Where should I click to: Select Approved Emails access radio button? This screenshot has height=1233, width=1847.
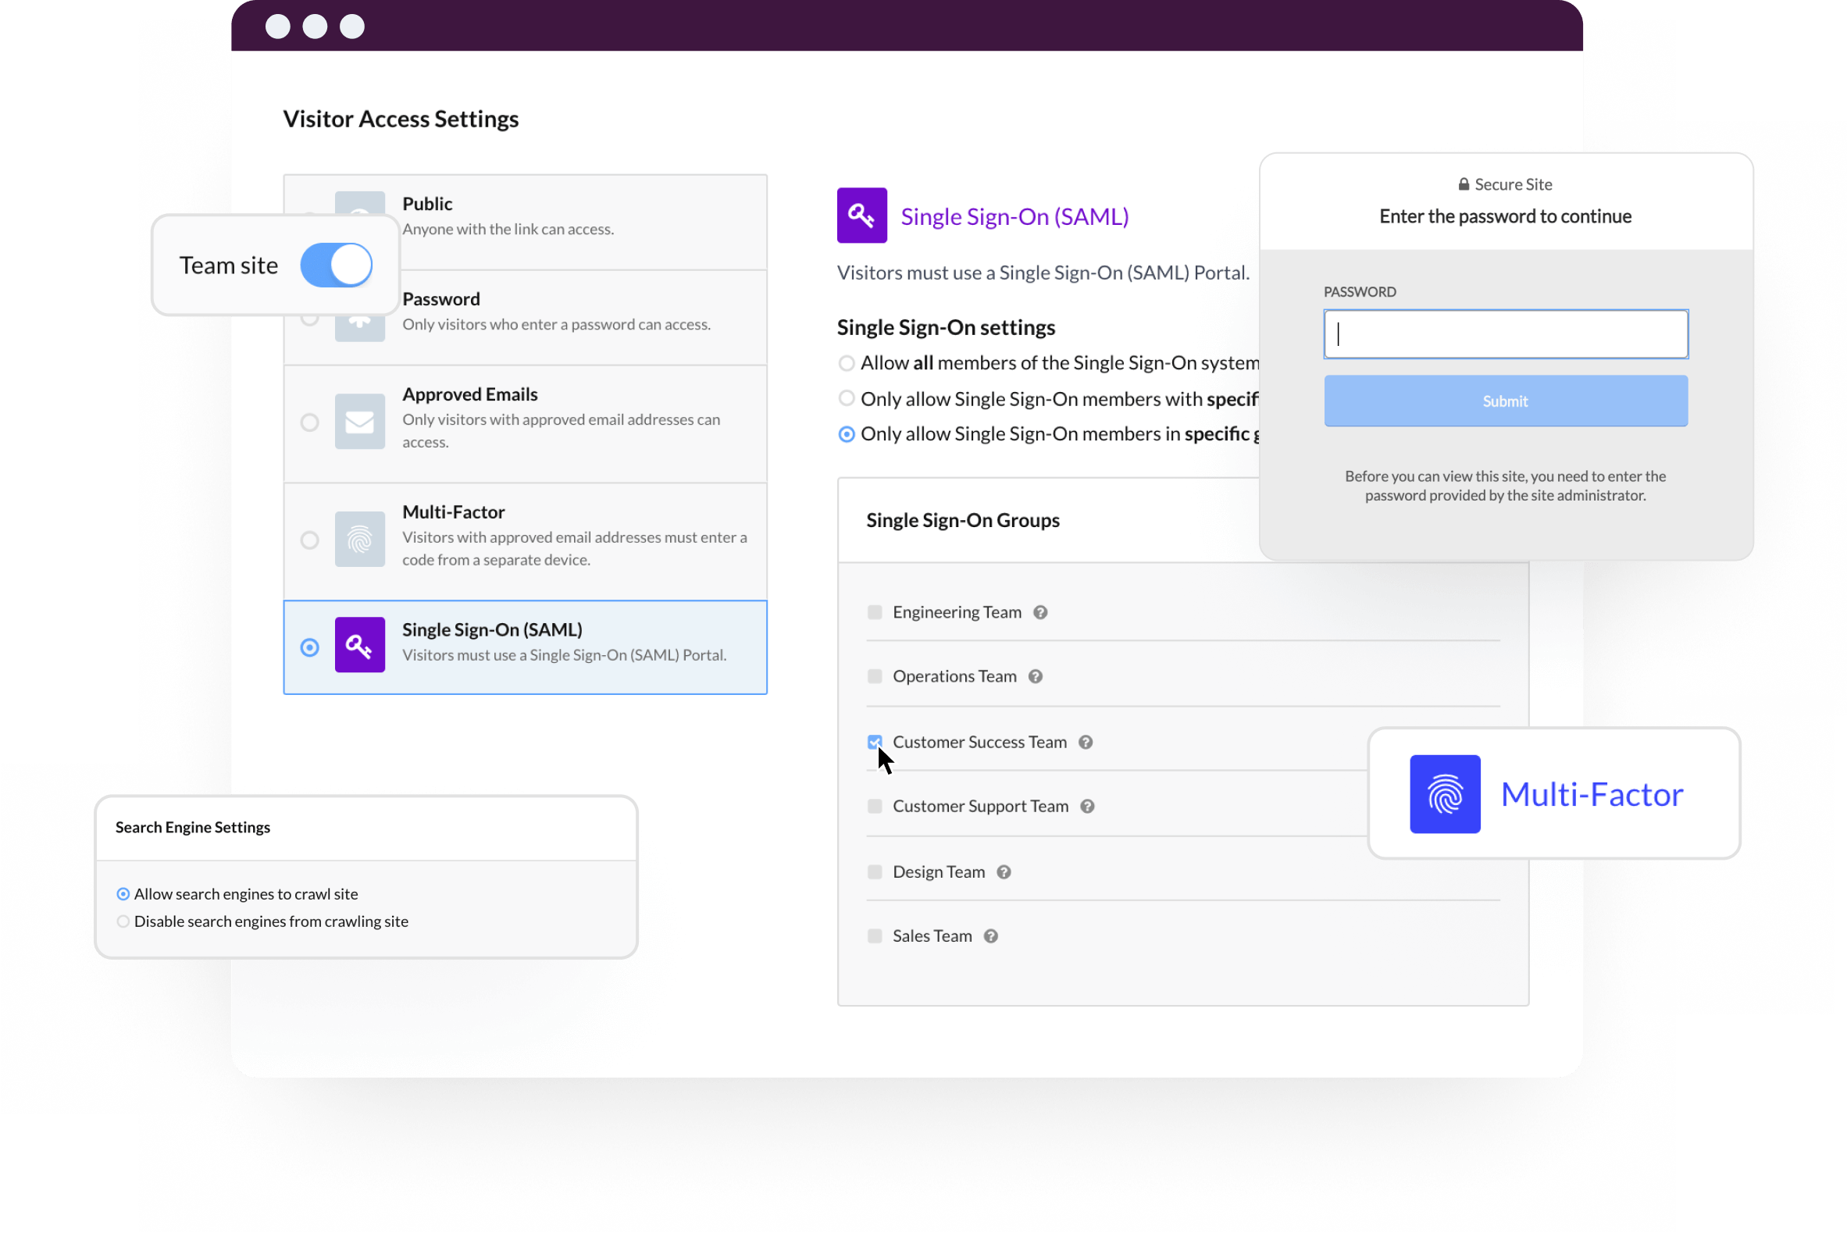tap(310, 422)
